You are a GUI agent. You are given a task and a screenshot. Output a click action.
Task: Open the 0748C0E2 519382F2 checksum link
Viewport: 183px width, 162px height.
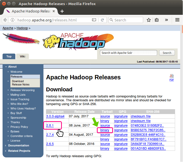[x=147, y=126]
